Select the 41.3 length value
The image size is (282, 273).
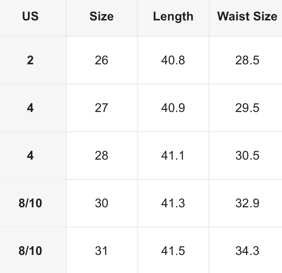tap(173, 203)
